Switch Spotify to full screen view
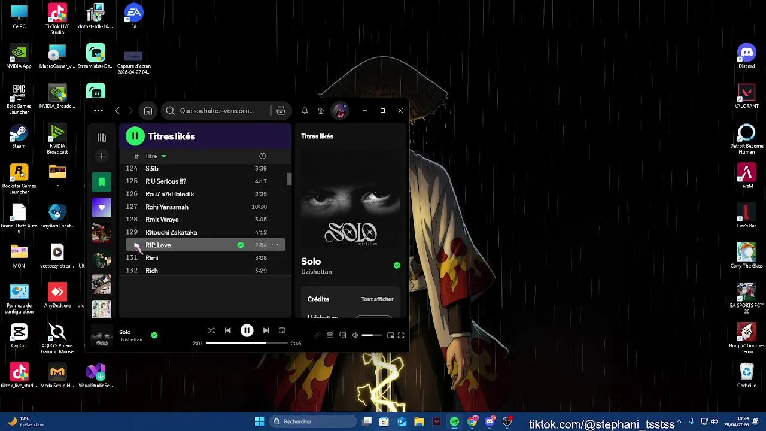This screenshot has height=431, width=766. [x=401, y=335]
